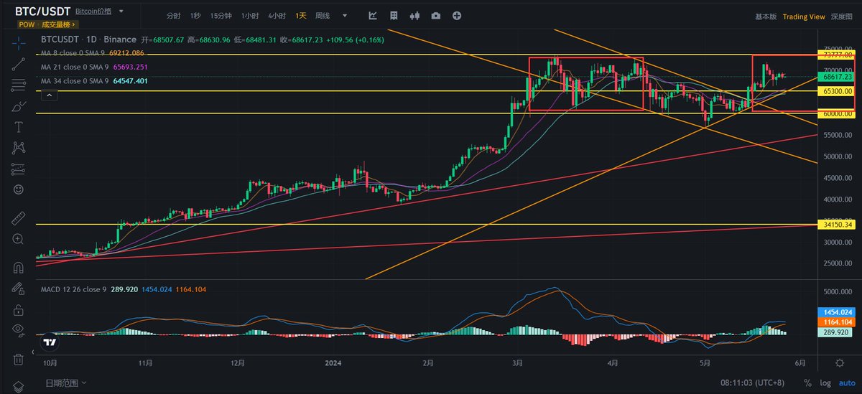
Task: Switch to Trading View chart
Action: point(804,17)
